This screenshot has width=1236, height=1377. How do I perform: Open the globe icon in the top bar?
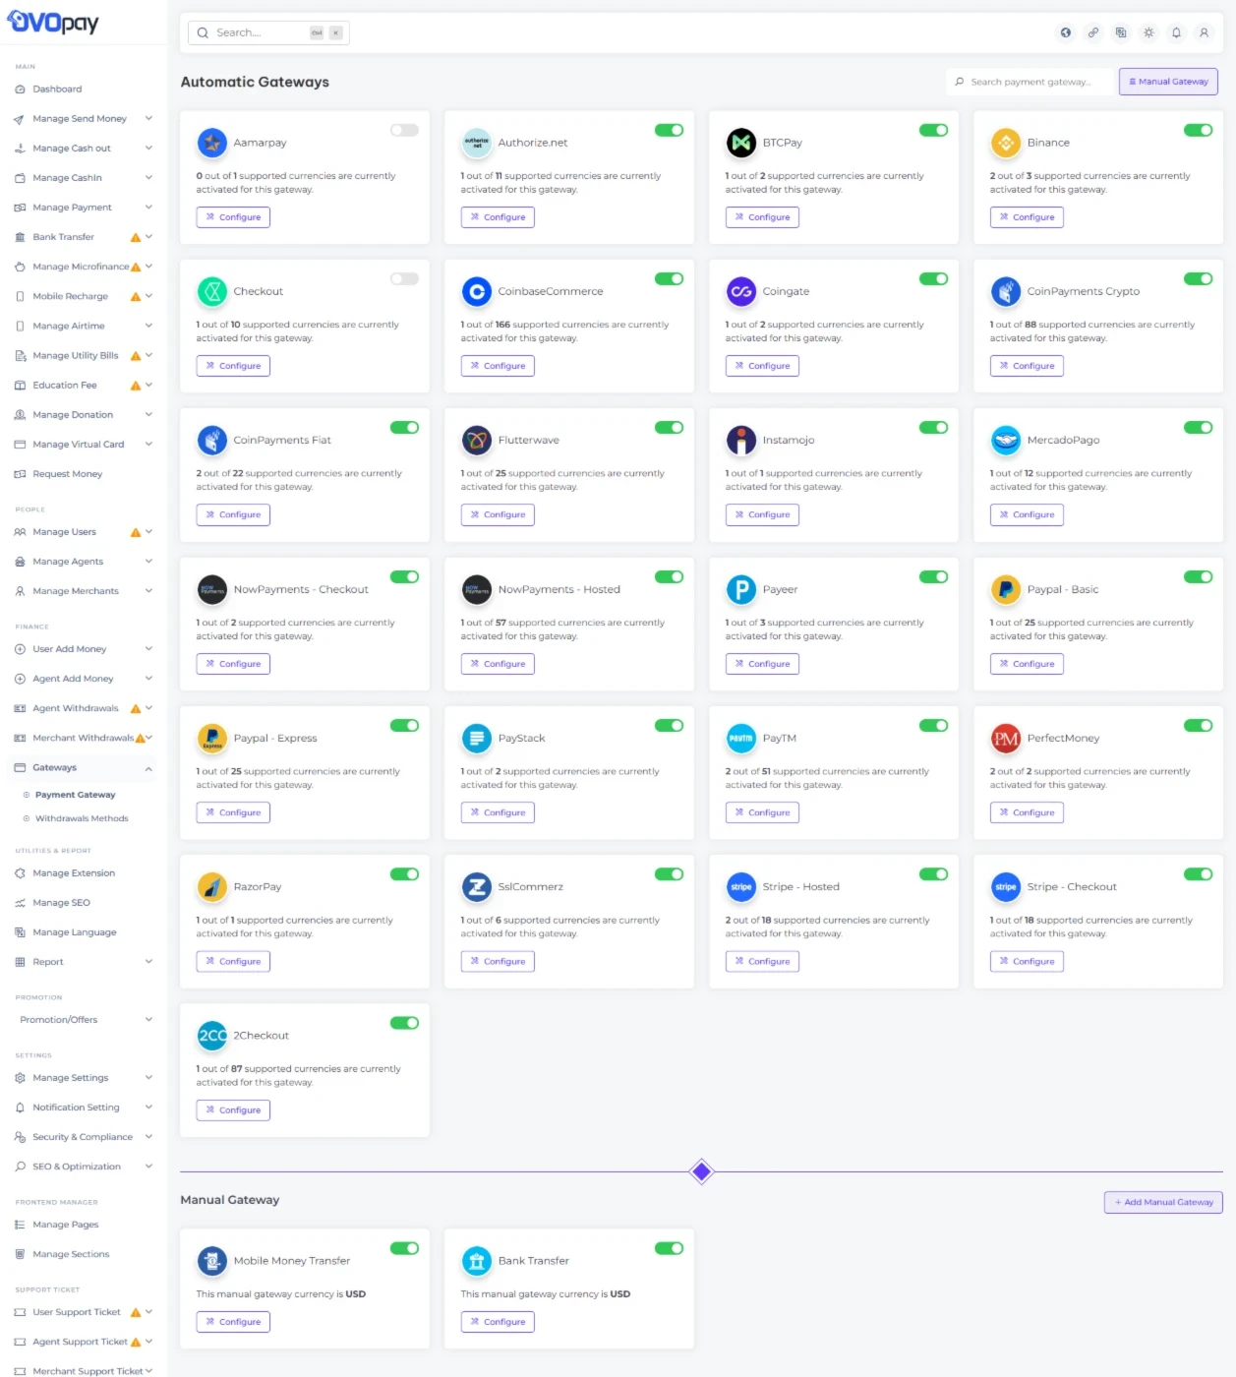(1065, 32)
